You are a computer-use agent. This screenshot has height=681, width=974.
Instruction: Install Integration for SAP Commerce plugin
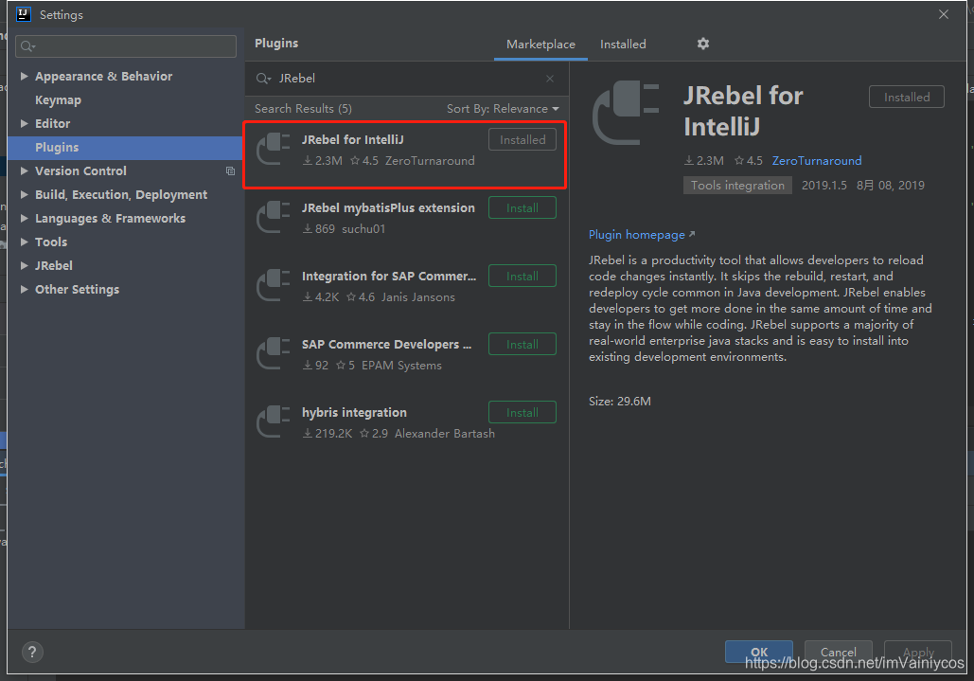point(522,277)
